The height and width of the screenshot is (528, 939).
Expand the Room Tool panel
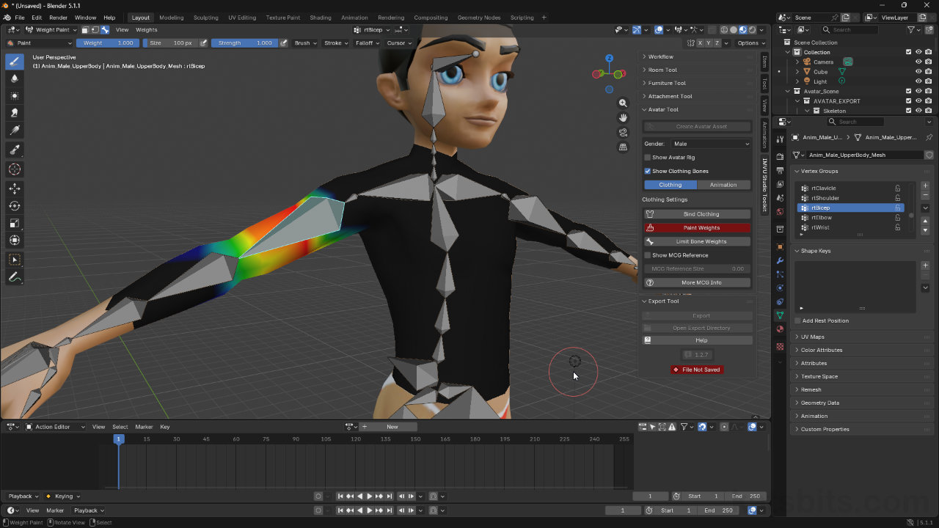[x=697, y=70]
